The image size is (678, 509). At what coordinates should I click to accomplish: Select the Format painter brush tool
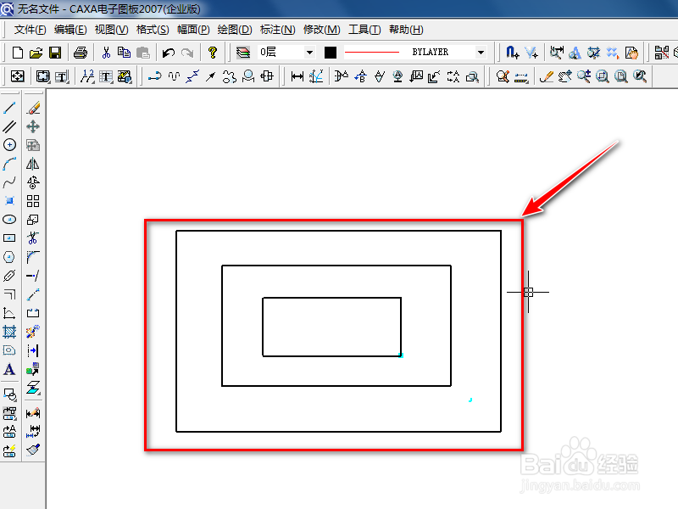(x=33, y=450)
